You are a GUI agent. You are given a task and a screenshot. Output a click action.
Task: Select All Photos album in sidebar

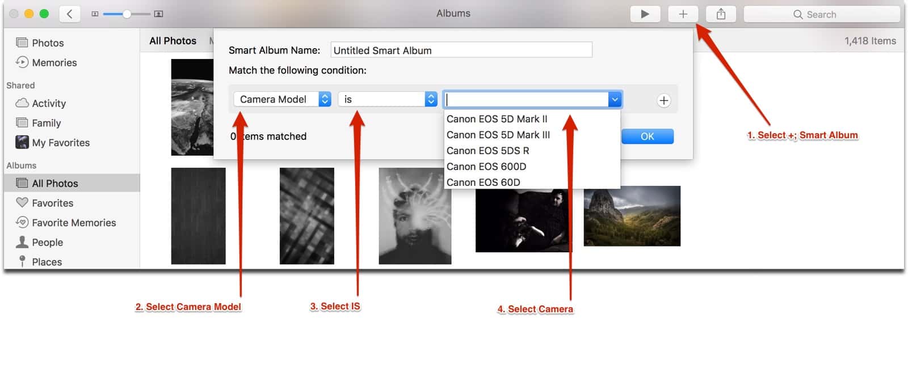[72, 183]
